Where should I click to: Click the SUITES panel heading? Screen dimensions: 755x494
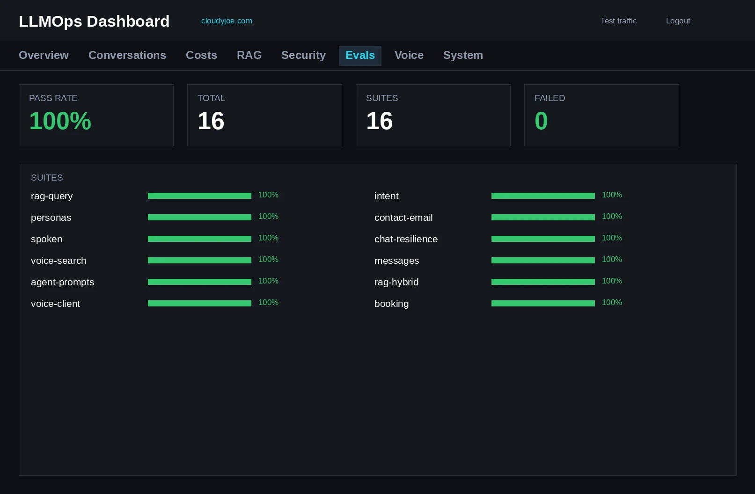[47, 178]
